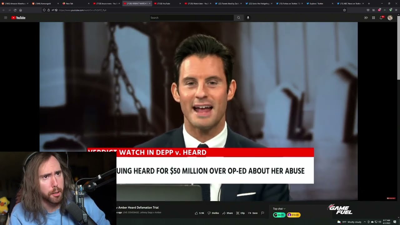
Task: Switch to the Forbes on Twitter tab
Action: [288, 3]
